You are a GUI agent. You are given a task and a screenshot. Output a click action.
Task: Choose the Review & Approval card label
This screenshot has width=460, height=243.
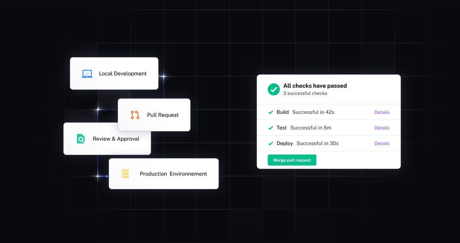pos(116,139)
